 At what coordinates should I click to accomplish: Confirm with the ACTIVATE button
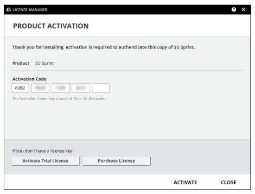coord(185,182)
